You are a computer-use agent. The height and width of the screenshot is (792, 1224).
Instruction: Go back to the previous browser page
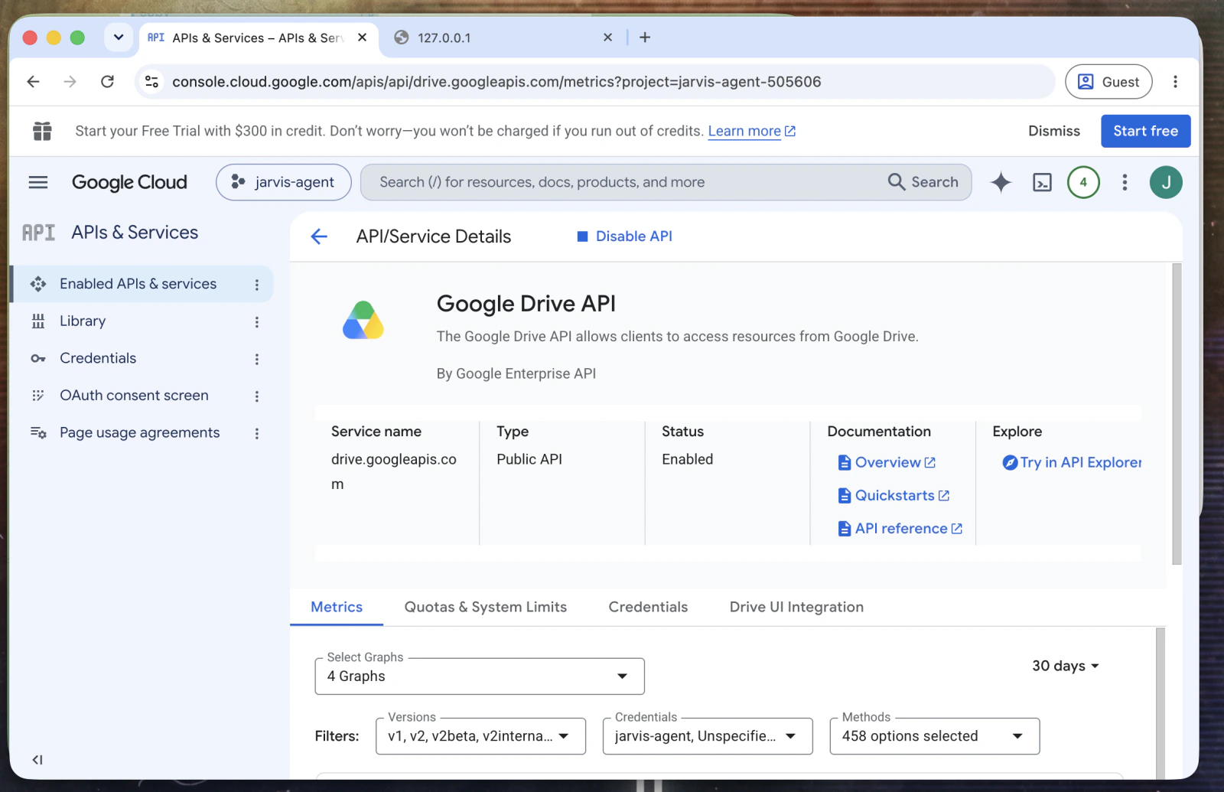pyautogui.click(x=33, y=82)
